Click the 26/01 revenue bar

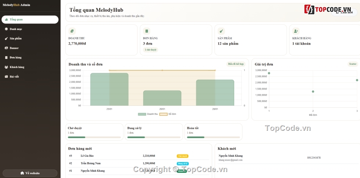pyautogui.click(x=162, y=98)
